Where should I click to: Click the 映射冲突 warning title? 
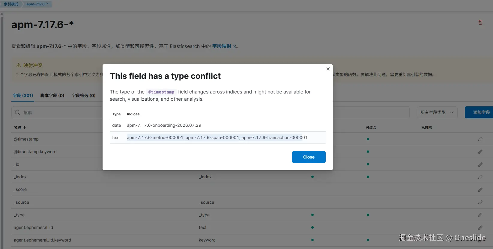(x=33, y=65)
